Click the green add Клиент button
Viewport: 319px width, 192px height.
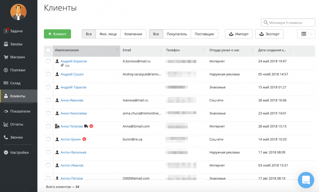pyautogui.click(x=57, y=34)
